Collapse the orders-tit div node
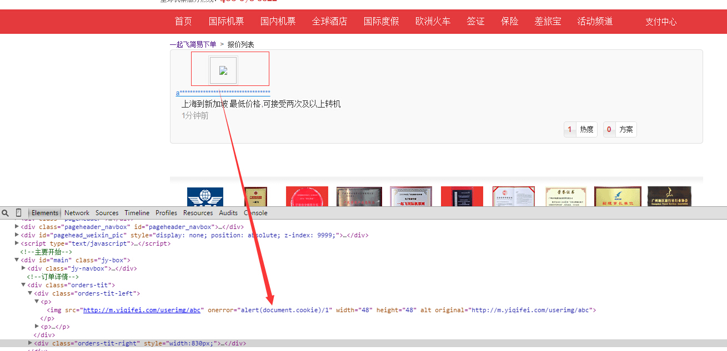 23,285
